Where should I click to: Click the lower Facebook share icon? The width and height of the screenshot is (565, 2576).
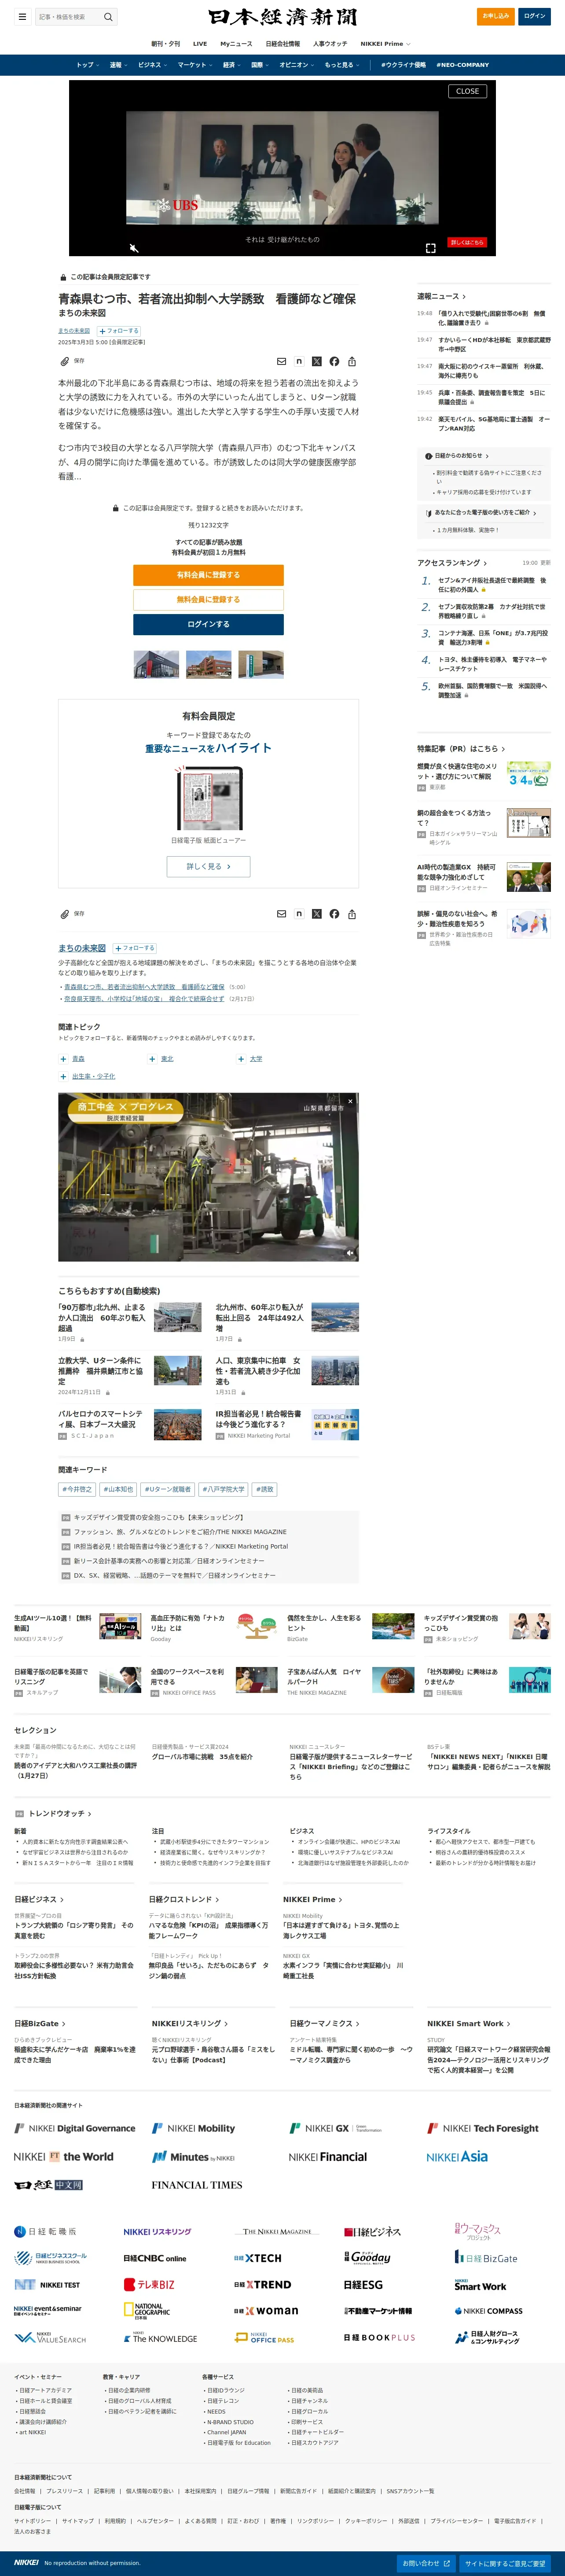334,914
